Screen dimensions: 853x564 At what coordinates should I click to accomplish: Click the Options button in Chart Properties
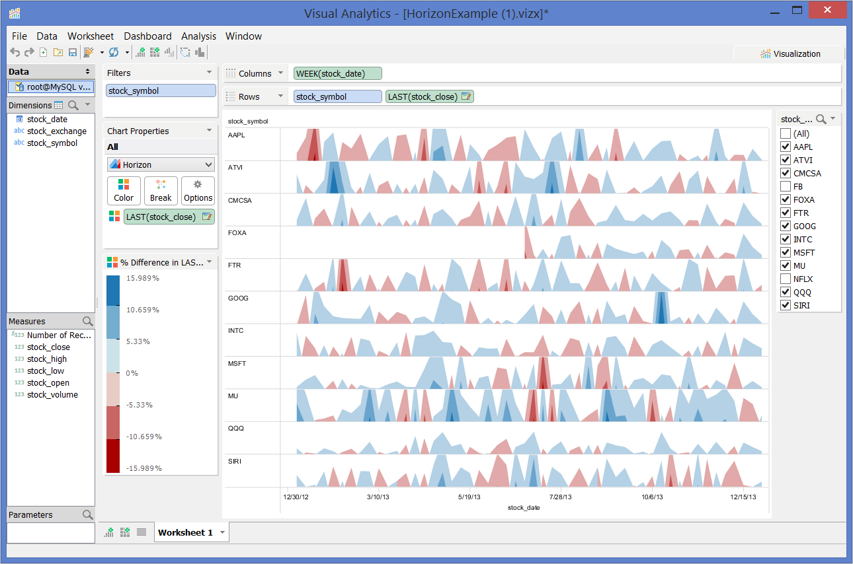point(198,191)
